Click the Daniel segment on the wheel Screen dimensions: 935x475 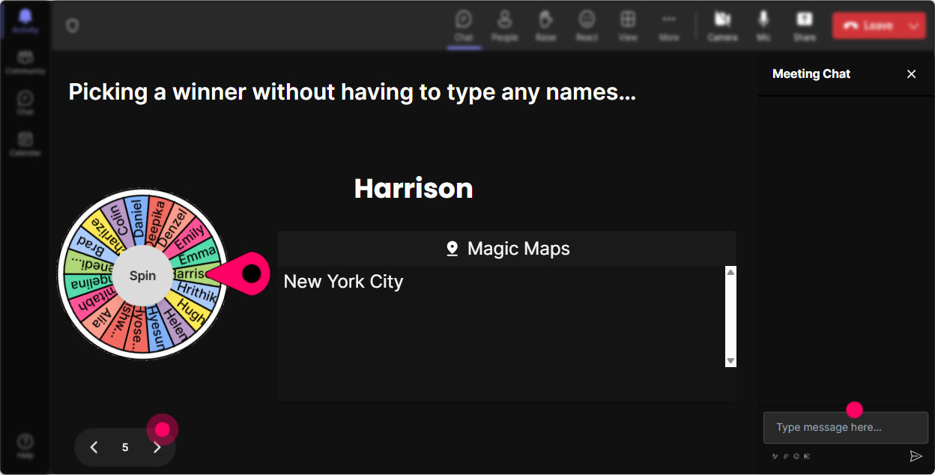point(137,218)
